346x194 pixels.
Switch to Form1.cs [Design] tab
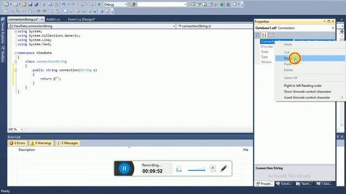pos(82,19)
